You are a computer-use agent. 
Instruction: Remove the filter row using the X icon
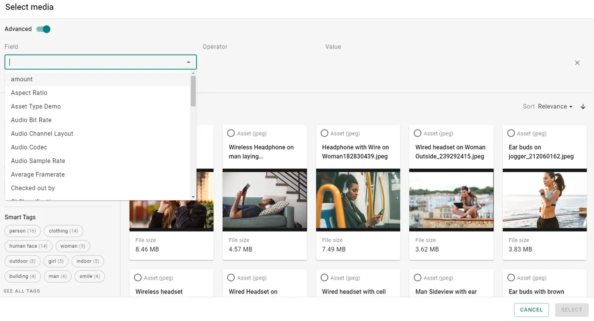tap(577, 62)
